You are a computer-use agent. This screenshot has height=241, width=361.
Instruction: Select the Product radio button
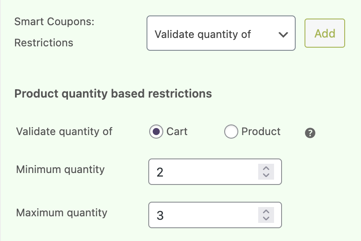[231, 132]
